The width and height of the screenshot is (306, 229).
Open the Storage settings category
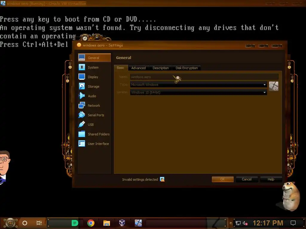tap(94, 86)
